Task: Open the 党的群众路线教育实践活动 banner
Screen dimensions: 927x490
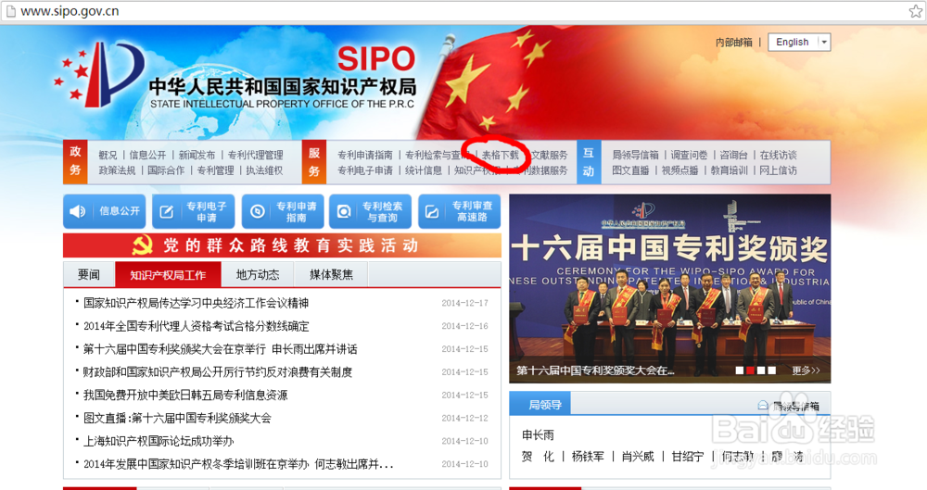Action: (x=282, y=245)
